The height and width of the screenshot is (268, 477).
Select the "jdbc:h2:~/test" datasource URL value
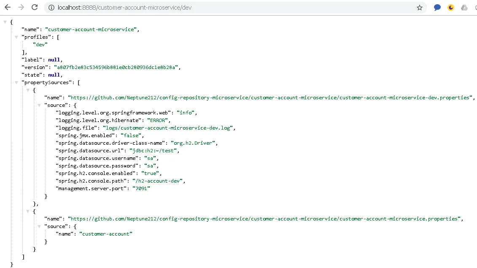click(153, 151)
